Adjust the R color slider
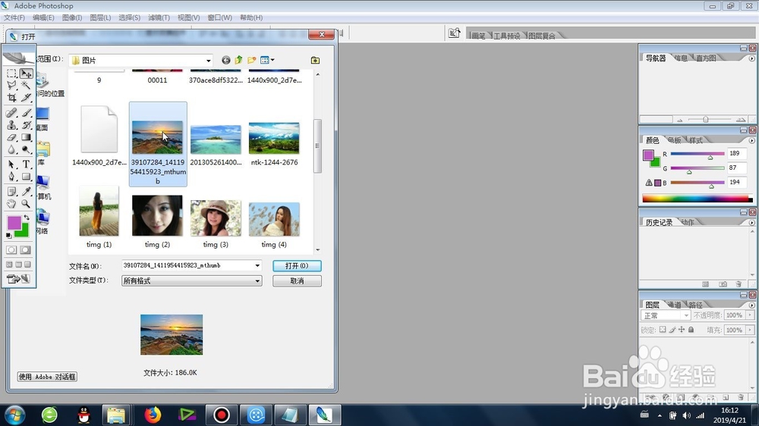This screenshot has width=759, height=426. click(x=710, y=158)
